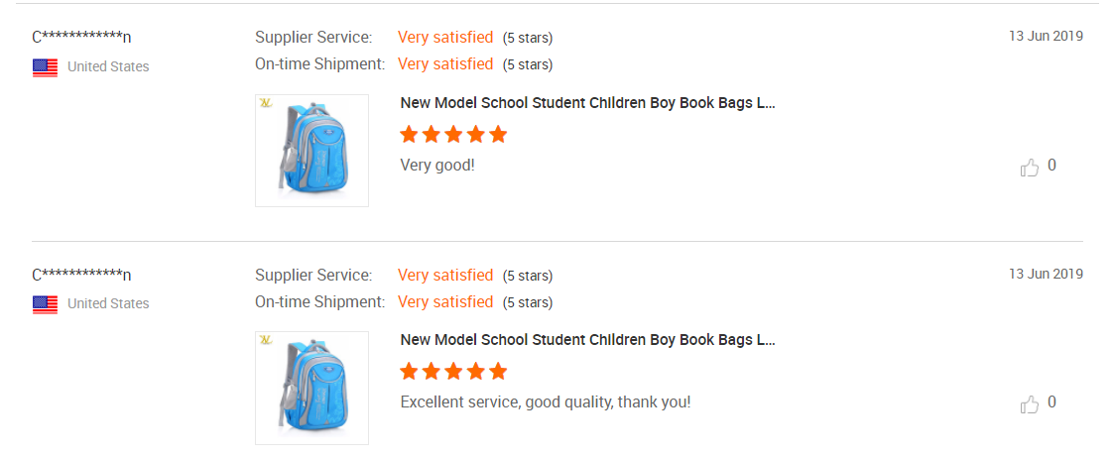This screenshot has width=1113, height=458.
Task: Click US flag icon in first review
Action: [x=46, y=67]
